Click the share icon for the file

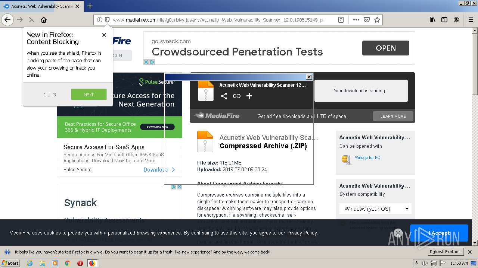(224, 96)
